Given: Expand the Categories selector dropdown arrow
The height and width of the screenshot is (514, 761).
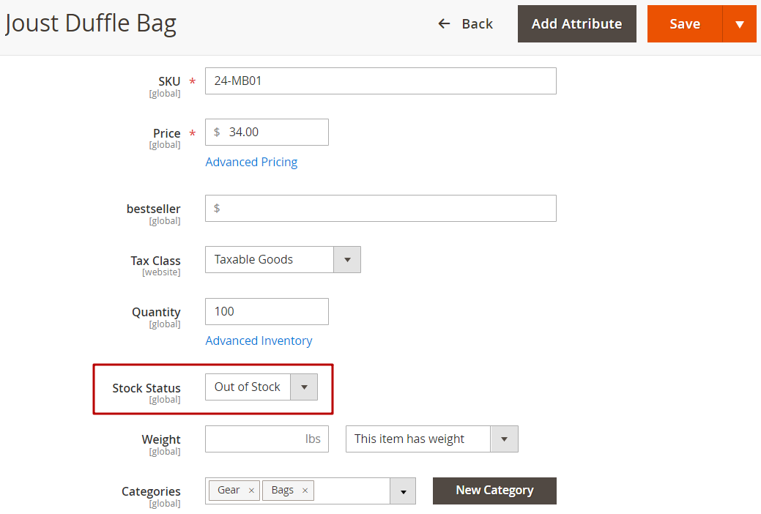Looking at the screenshot, I should tap(403, 491).
